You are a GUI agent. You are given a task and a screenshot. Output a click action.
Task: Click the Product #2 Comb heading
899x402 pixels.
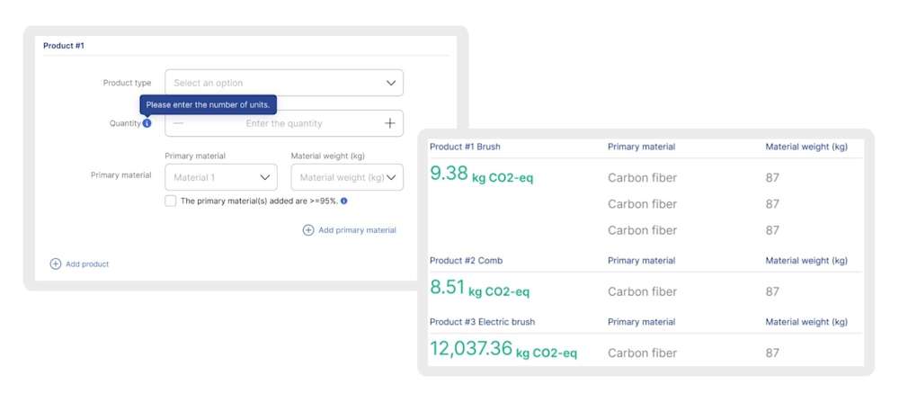(466, 260)
